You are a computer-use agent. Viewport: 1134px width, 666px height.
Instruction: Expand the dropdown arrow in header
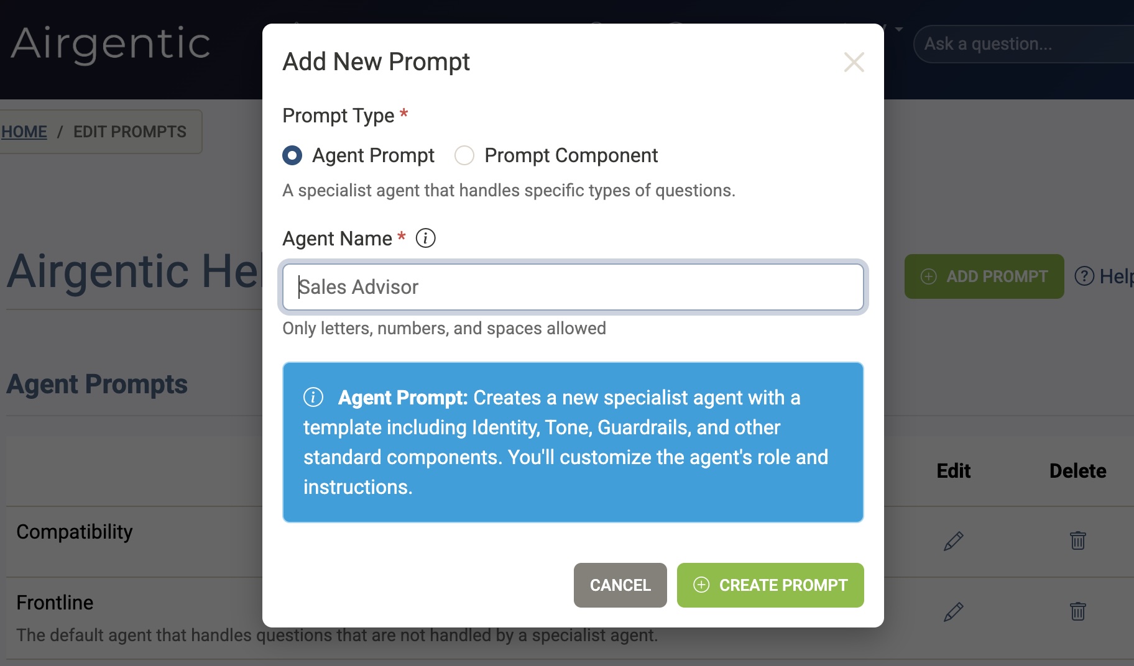[898, 29]
